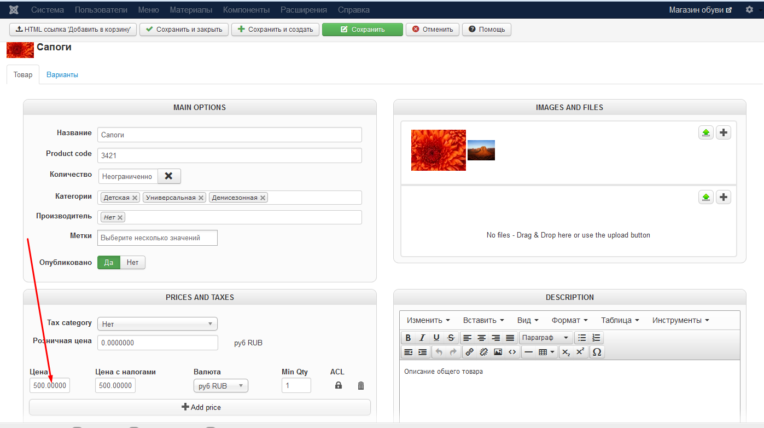764x428 pixels.
Task: Apply superscript formatting
Action: pos(581,352)
